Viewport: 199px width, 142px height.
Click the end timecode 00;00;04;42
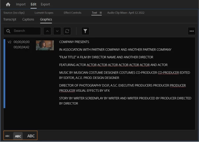(x=21, y=47)
